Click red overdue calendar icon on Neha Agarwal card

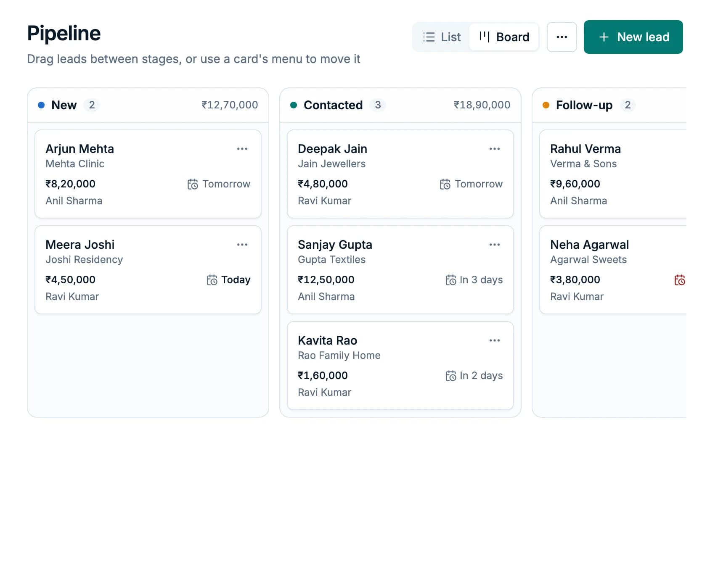tap(680, 280)
